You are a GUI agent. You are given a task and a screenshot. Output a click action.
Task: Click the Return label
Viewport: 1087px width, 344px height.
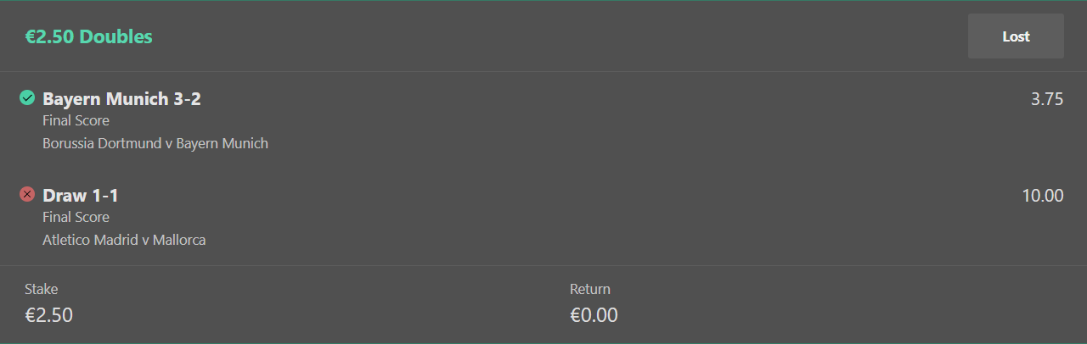point(590,289)
